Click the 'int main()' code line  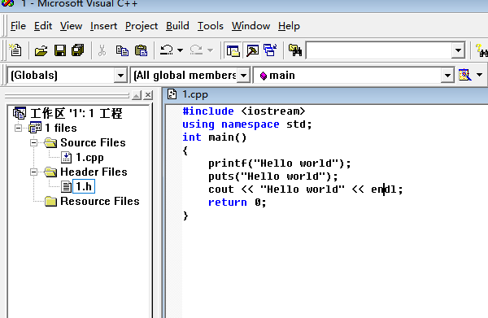pos(215,137)
